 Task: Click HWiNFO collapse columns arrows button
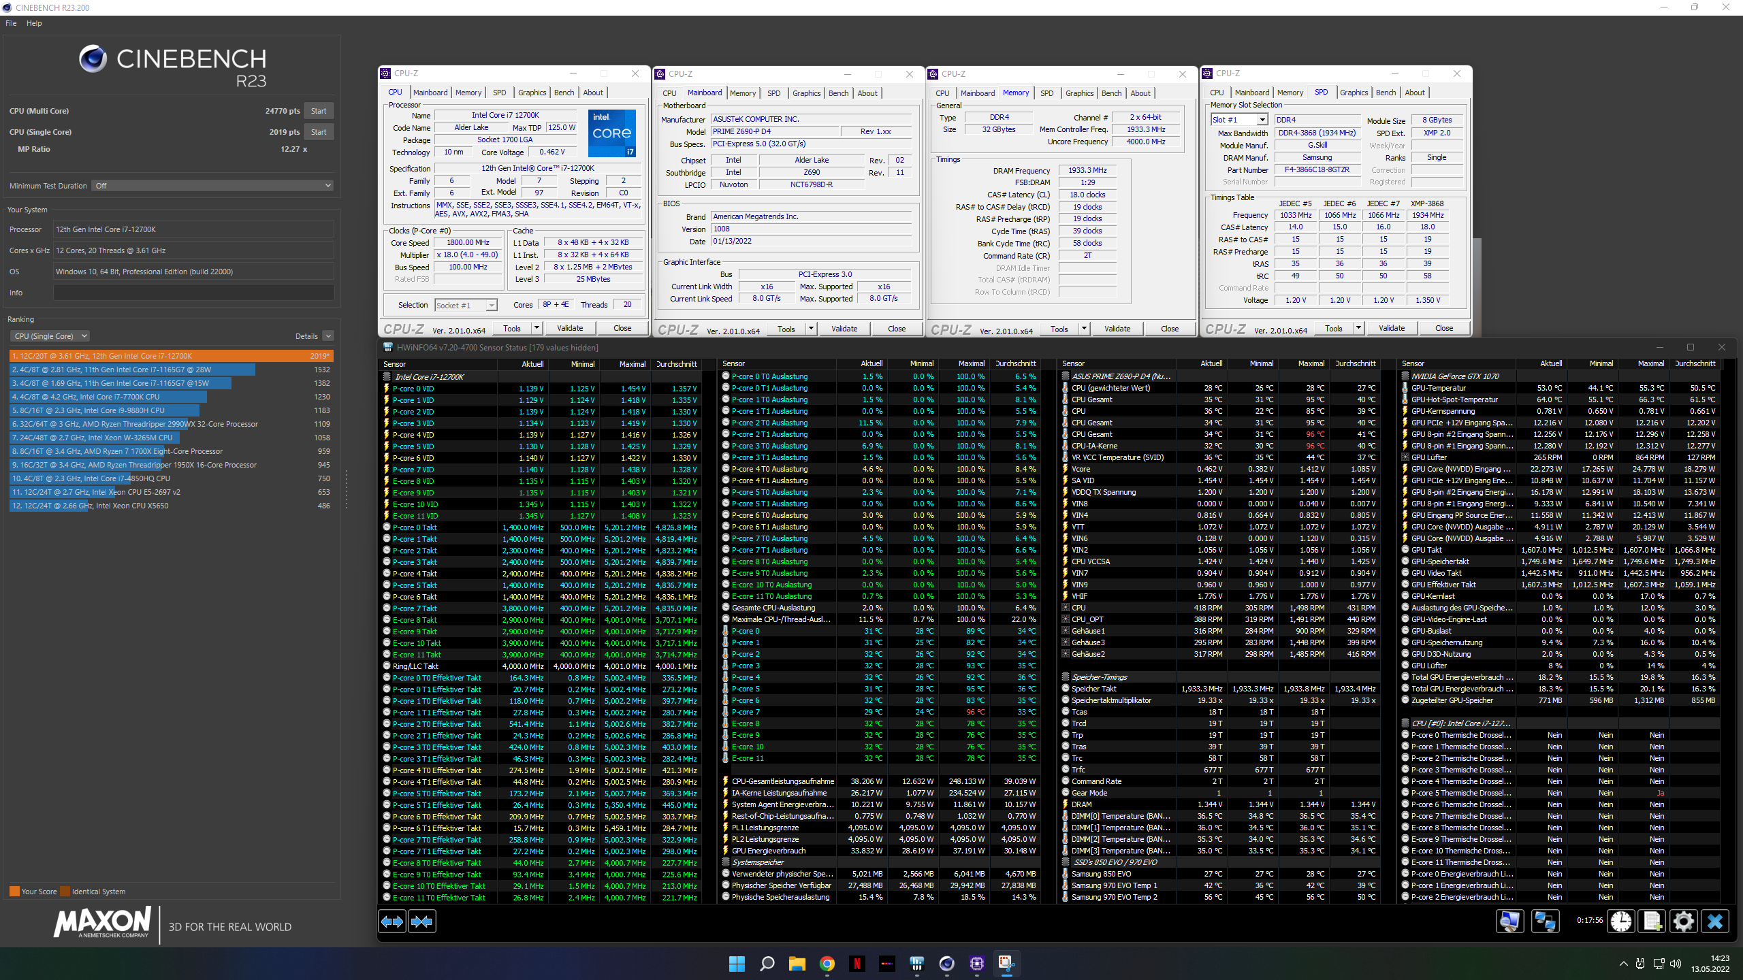pos(422,921)
